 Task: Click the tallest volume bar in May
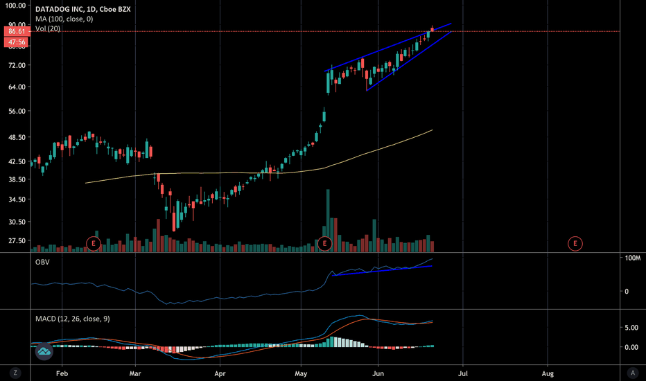click(x=328, y=220)
